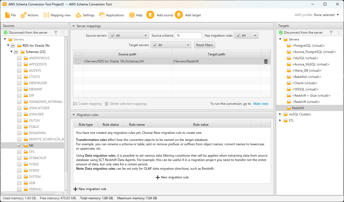The height and width of the screenshot is (202, 344).
Task: Click Delete selected mappings button
Action: pyautogui.click(x=126, y=104)
